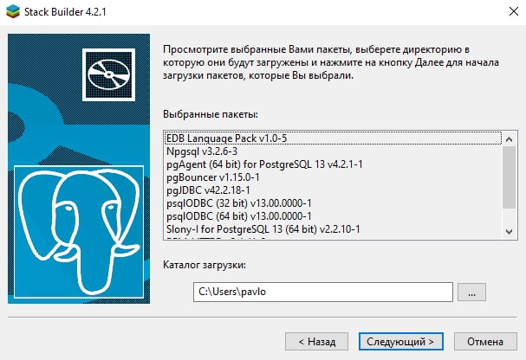526x360 pixels.
Task: Select Slony-I for PostgreSQL 13 (64 bit) row
Action: click(333, 229)
